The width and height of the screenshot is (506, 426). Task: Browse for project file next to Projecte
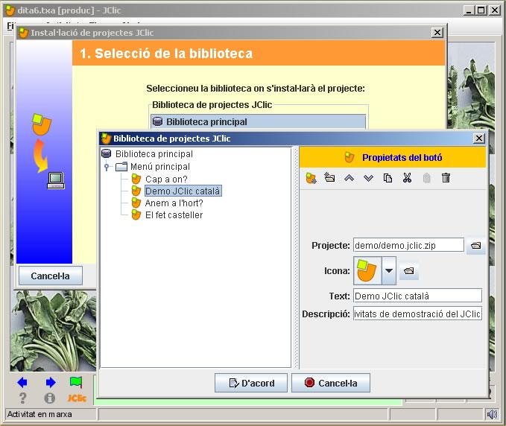(x=476, y=246)
